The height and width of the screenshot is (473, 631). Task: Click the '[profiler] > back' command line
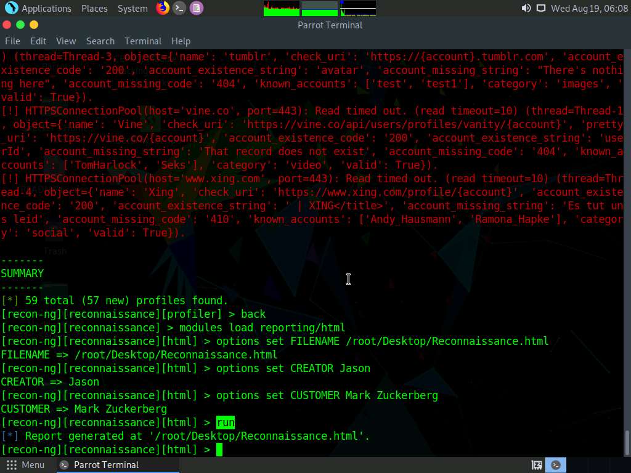point(133,314)
